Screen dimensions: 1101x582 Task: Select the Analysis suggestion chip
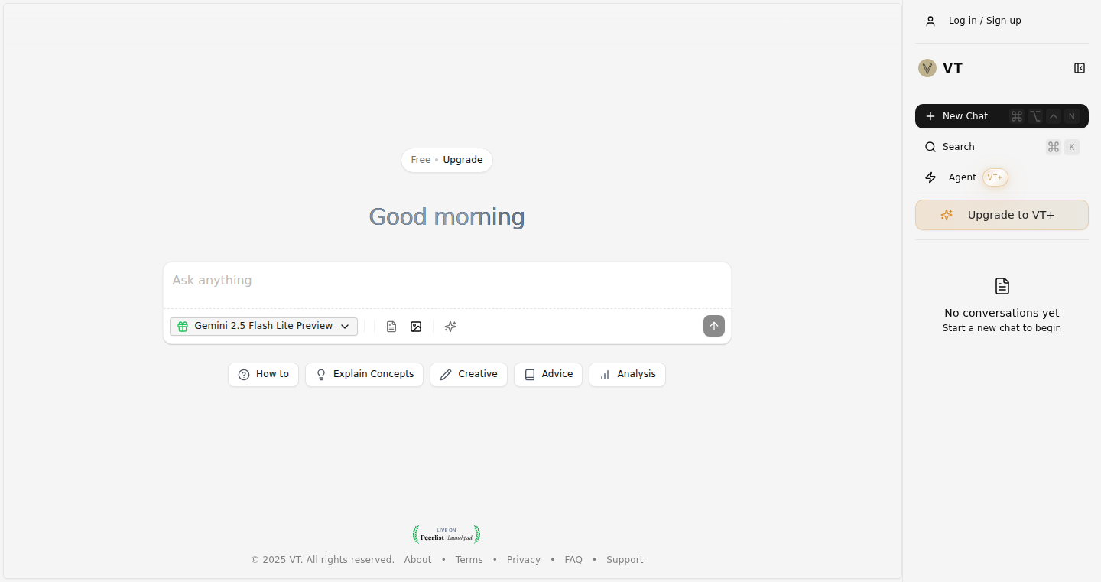click(x=627, y=375)
